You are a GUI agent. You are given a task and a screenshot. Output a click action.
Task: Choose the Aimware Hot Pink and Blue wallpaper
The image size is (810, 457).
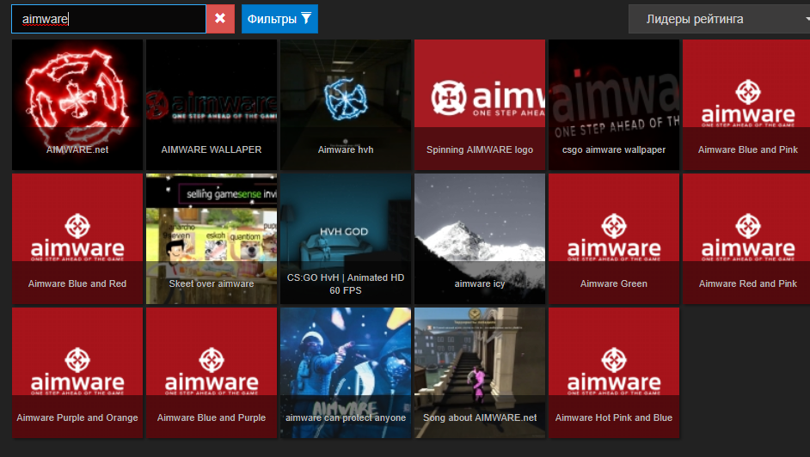click(x=614, y=373)
